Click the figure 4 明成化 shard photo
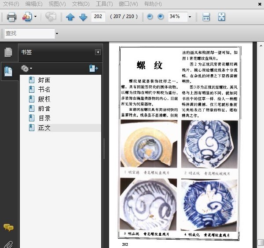This screenshot has width=264, height=248. tap(209, 205)
